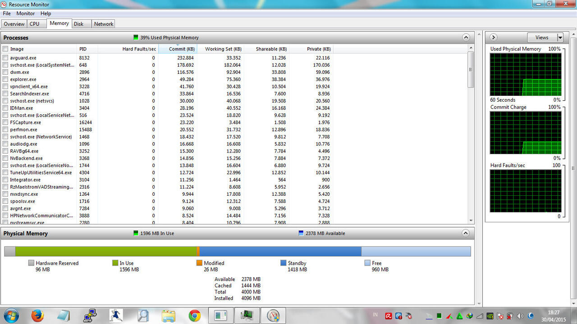Screen dimensions: 577x324
Task: Open the network signal bars tray icon
Action: click(x=480, y=316)
